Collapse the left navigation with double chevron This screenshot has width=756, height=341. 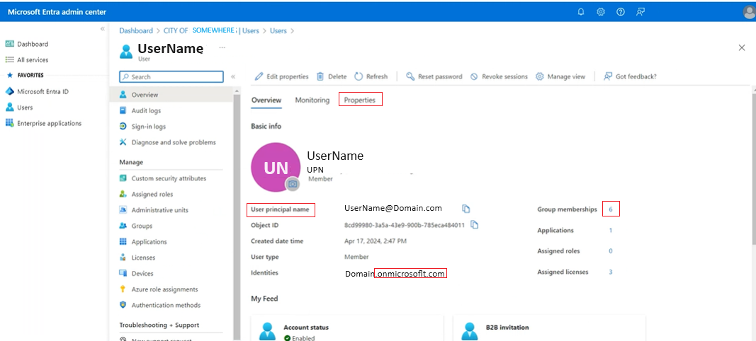click(102, 30)
